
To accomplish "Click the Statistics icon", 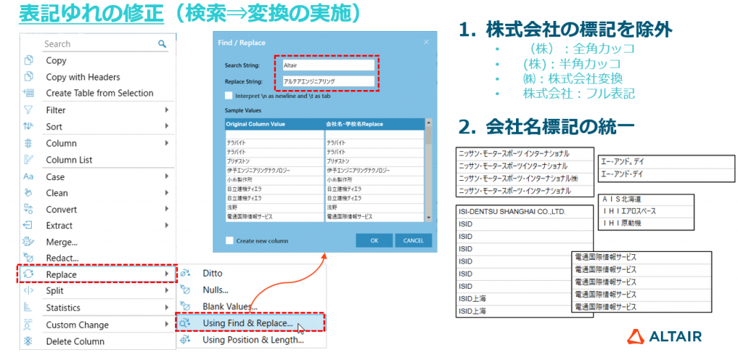I will coord(28,307).
